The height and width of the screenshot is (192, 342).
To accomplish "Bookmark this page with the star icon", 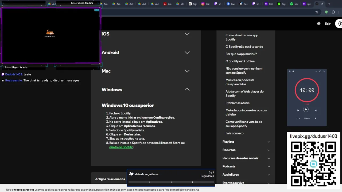I will tap(317, 12).
